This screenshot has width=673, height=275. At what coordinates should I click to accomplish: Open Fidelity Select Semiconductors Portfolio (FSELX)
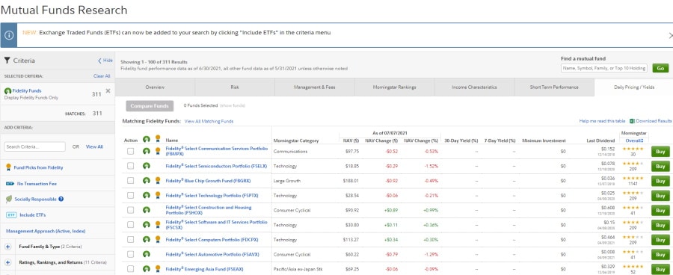click(x=216, y=166)
